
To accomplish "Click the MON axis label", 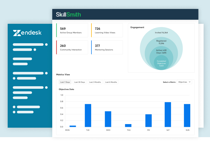I will [67, 130].
